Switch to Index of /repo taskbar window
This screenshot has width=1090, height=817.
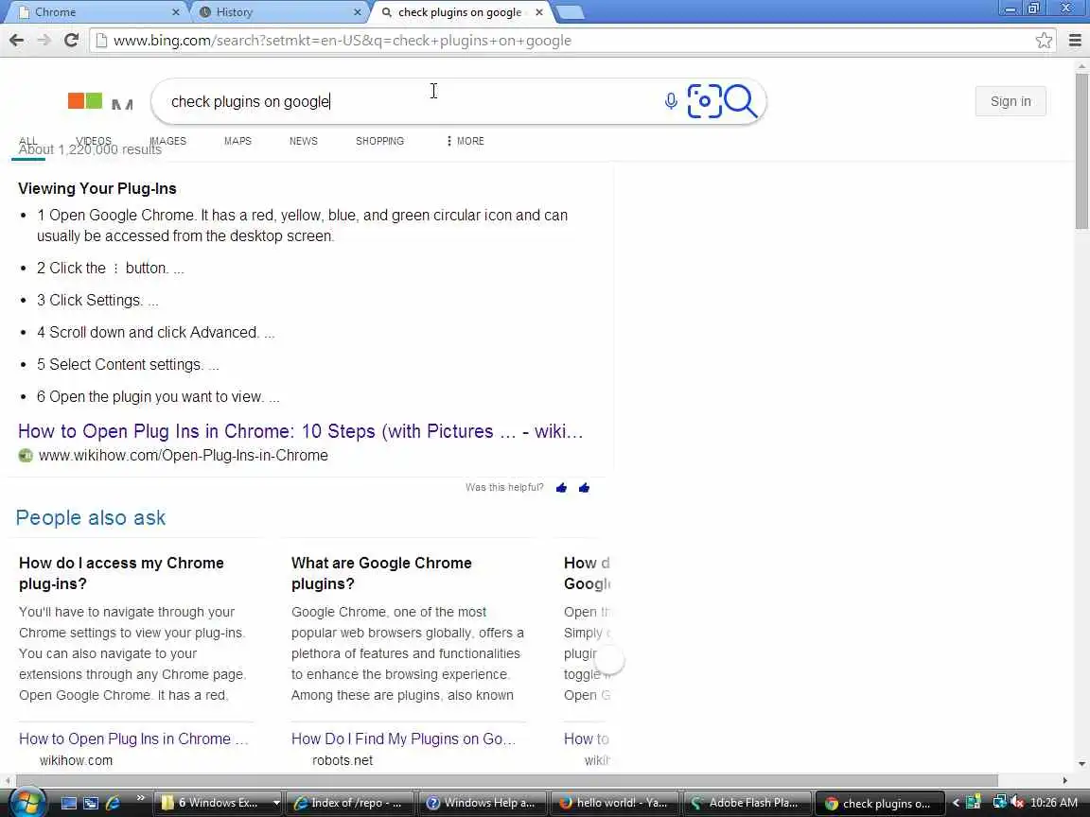pos(350,803)
